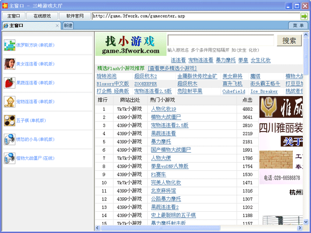
Task: Click the 愤怒的小鸟 game icon
Action: coord(9,139)
